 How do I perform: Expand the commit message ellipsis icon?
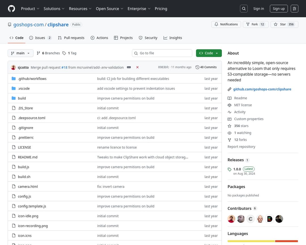129,67
